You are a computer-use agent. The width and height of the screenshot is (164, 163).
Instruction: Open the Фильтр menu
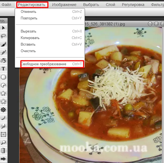(x=157, y=5)
